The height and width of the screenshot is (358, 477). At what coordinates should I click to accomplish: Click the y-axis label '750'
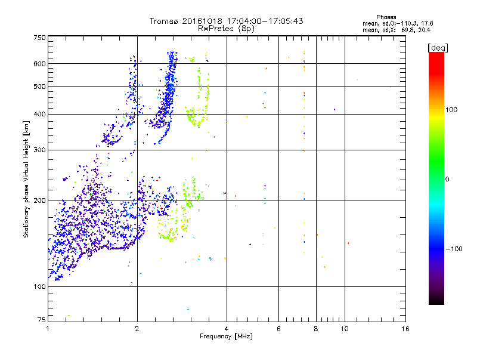click(x=39, y=38)
